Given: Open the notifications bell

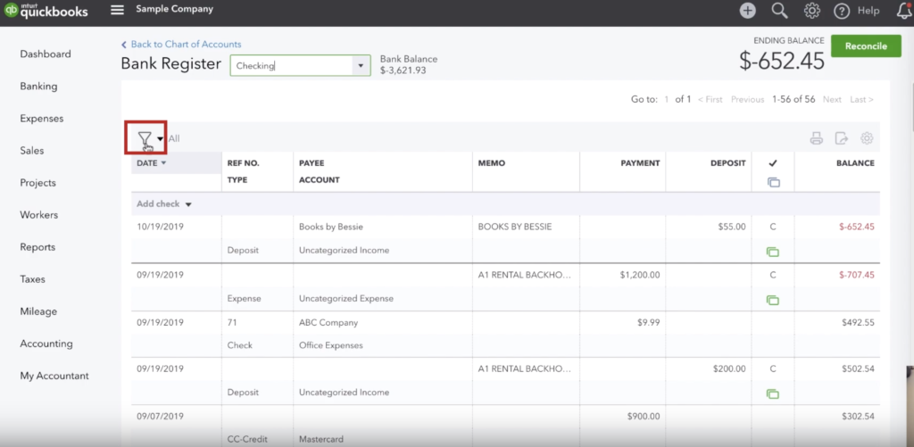Looking at the screenshot, I should [904, 11].
